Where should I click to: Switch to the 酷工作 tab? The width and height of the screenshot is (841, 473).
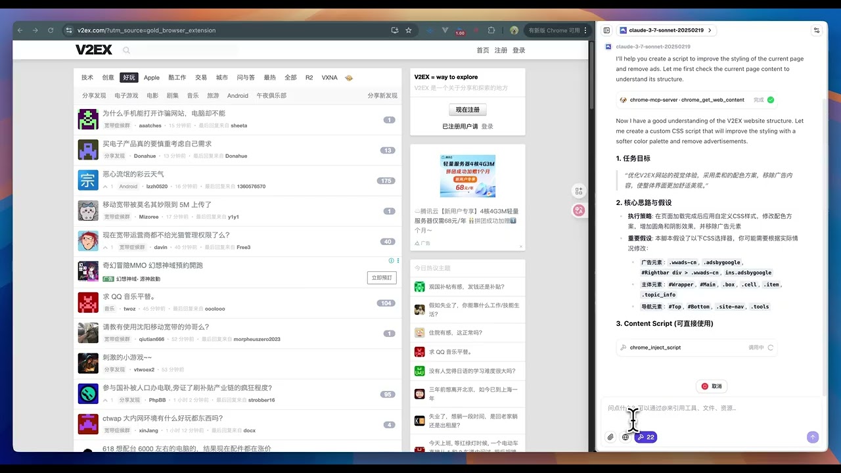[177, 78]
